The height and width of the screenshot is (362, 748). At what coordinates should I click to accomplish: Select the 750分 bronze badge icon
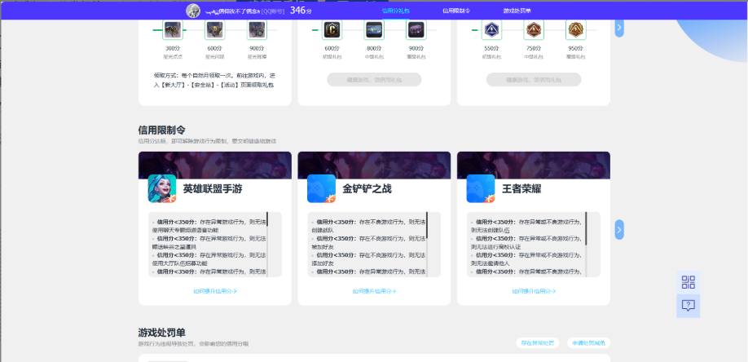[x=534, y=29]
